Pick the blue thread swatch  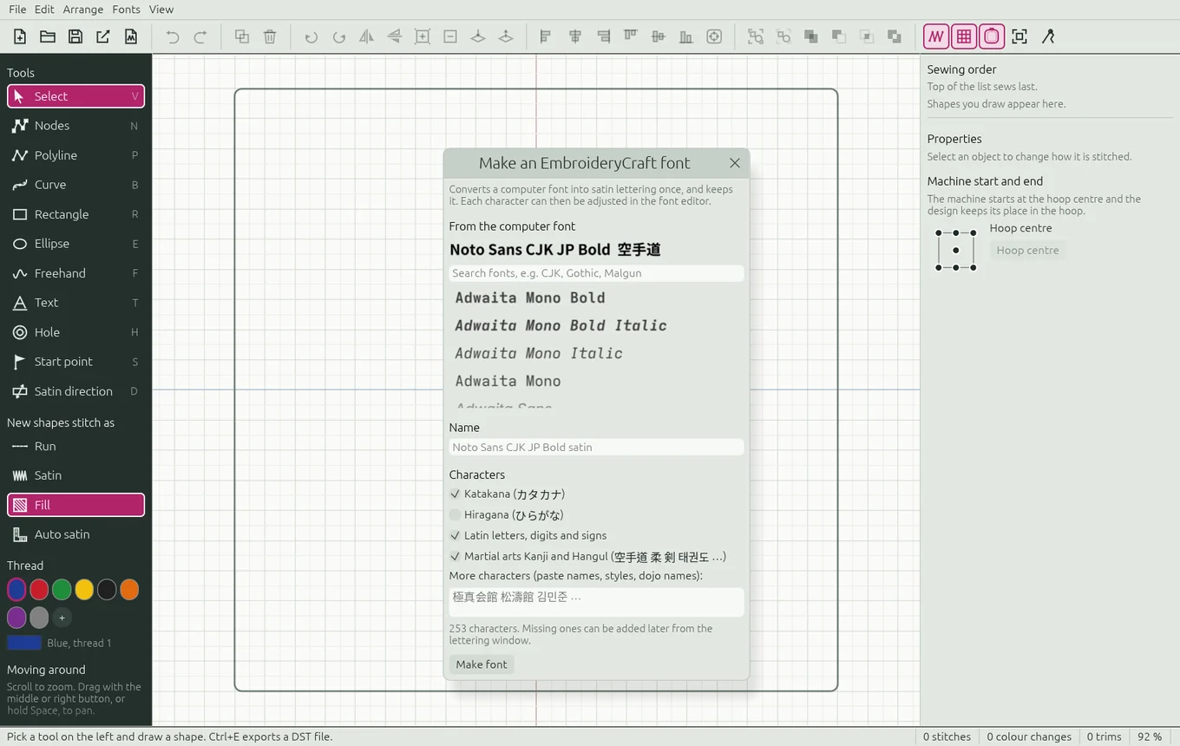tap(16, 590)
